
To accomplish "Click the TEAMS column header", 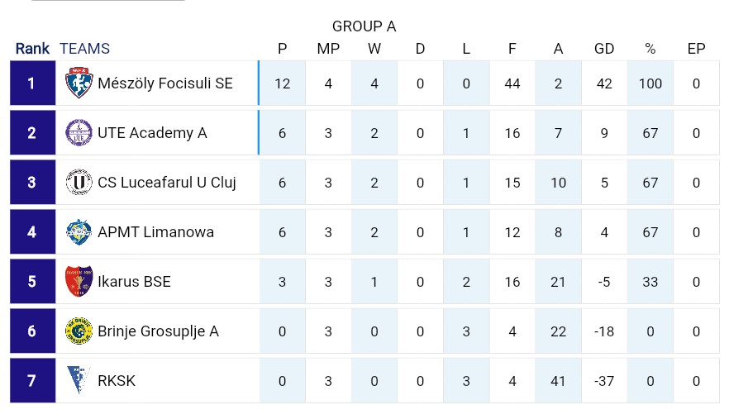I will click(x=84, y=49).
